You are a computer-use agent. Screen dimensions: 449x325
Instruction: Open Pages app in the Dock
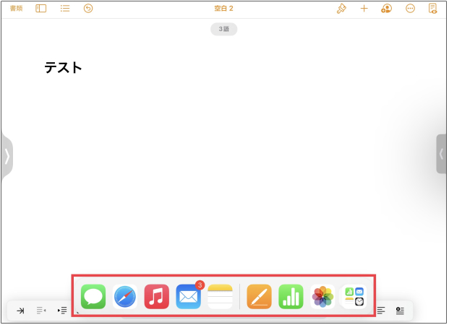[259, 296]
